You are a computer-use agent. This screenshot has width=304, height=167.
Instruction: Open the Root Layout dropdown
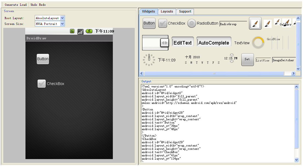click(x=62, y=18)
